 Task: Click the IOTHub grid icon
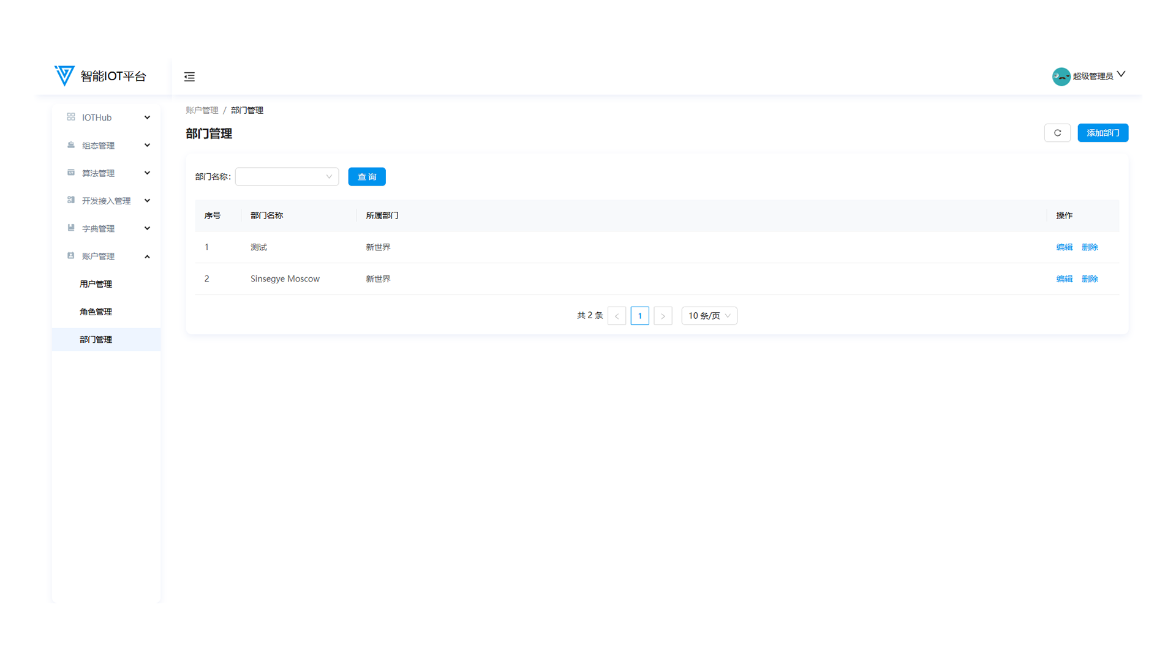[71, 117]
